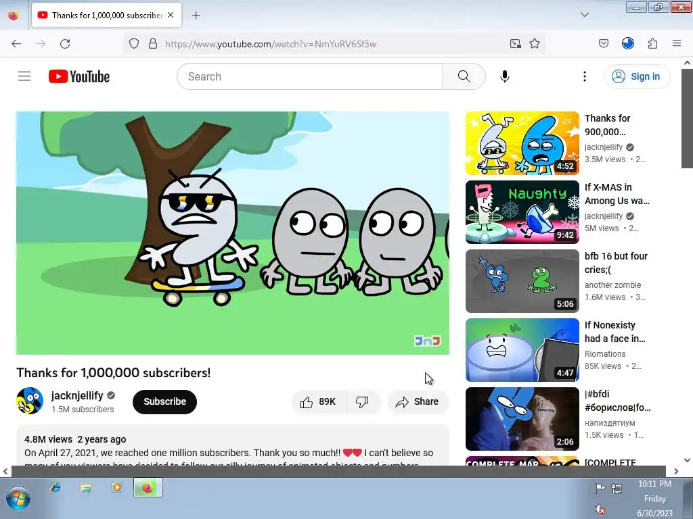The image size is (693, 519).
Task: Open Save to Pocket icon
Action: 603,44
